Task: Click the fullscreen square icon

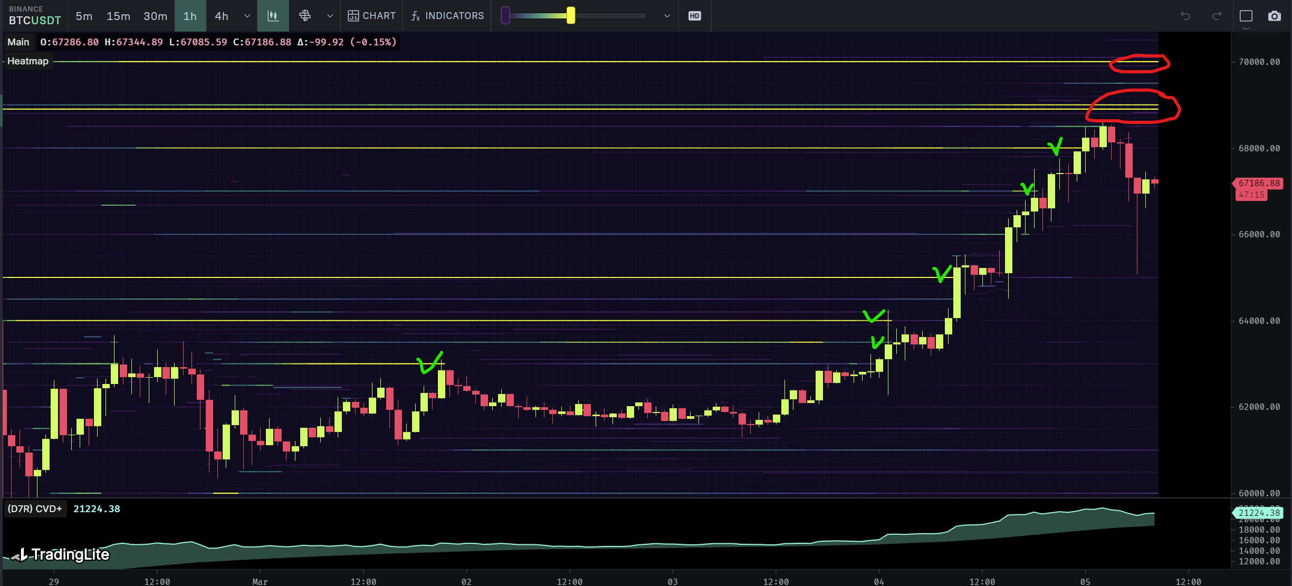Action: click(1246, 16)
